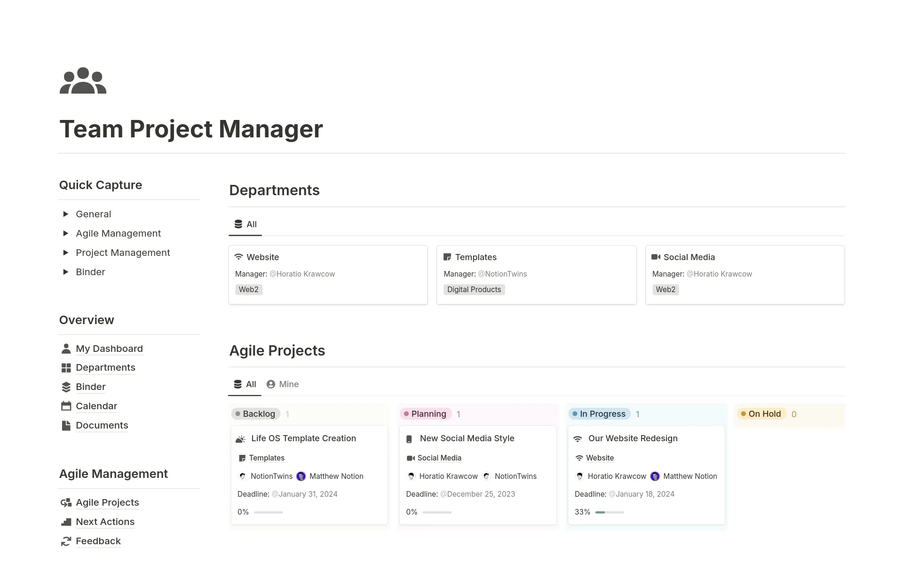903x564 pixels.
Task: Expand the Agile Management toggle
Action: point(65,233)
